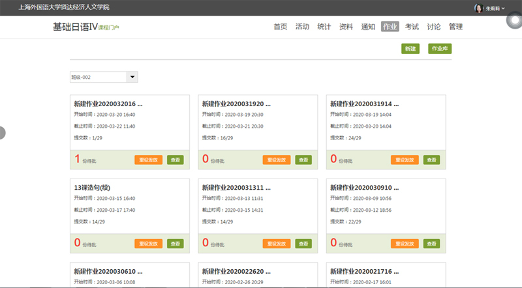Click the round floating button at right edge

[x=515, y=21]
